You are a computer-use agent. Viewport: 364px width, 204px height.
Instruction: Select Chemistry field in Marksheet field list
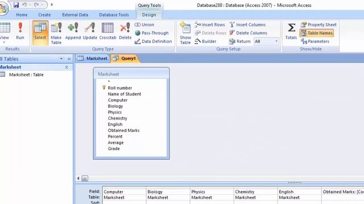coord(118,118)
